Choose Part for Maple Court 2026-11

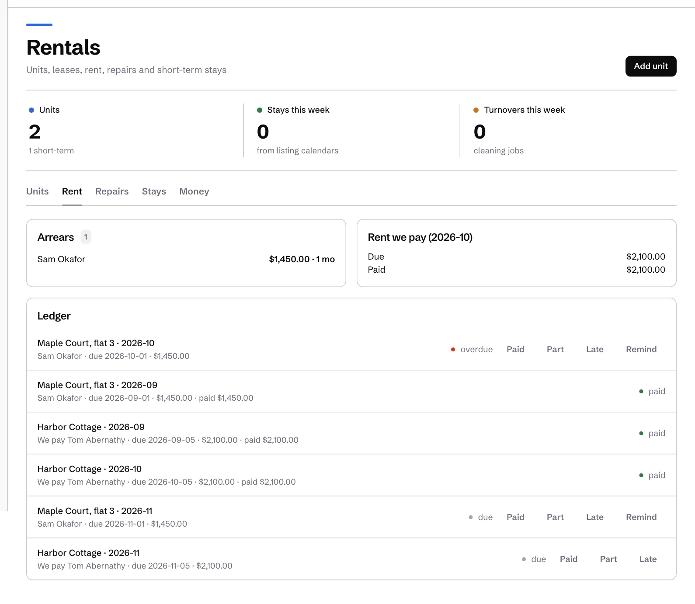(x=555, y=517)
